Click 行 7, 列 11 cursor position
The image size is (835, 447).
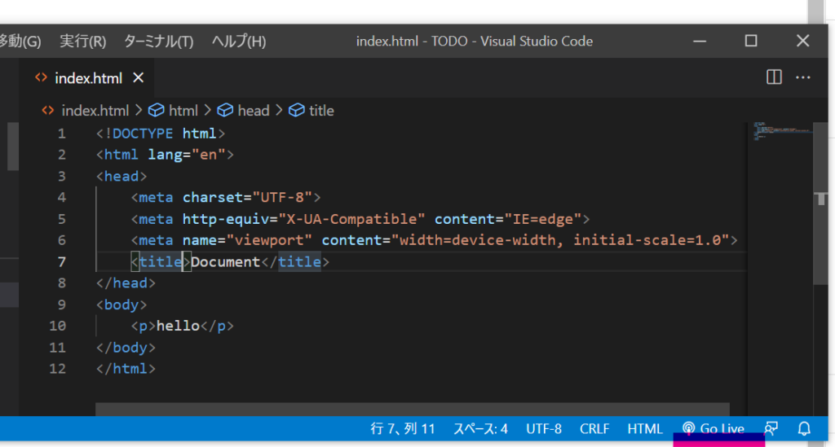click(403, 428)
